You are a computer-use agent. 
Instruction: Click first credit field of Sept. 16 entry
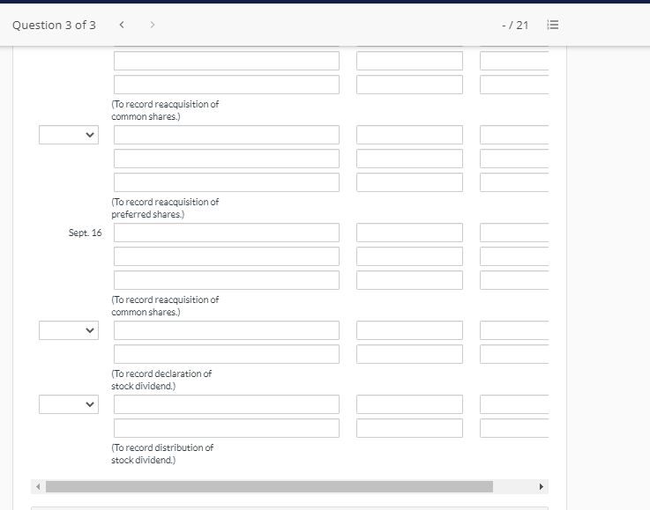514,233
